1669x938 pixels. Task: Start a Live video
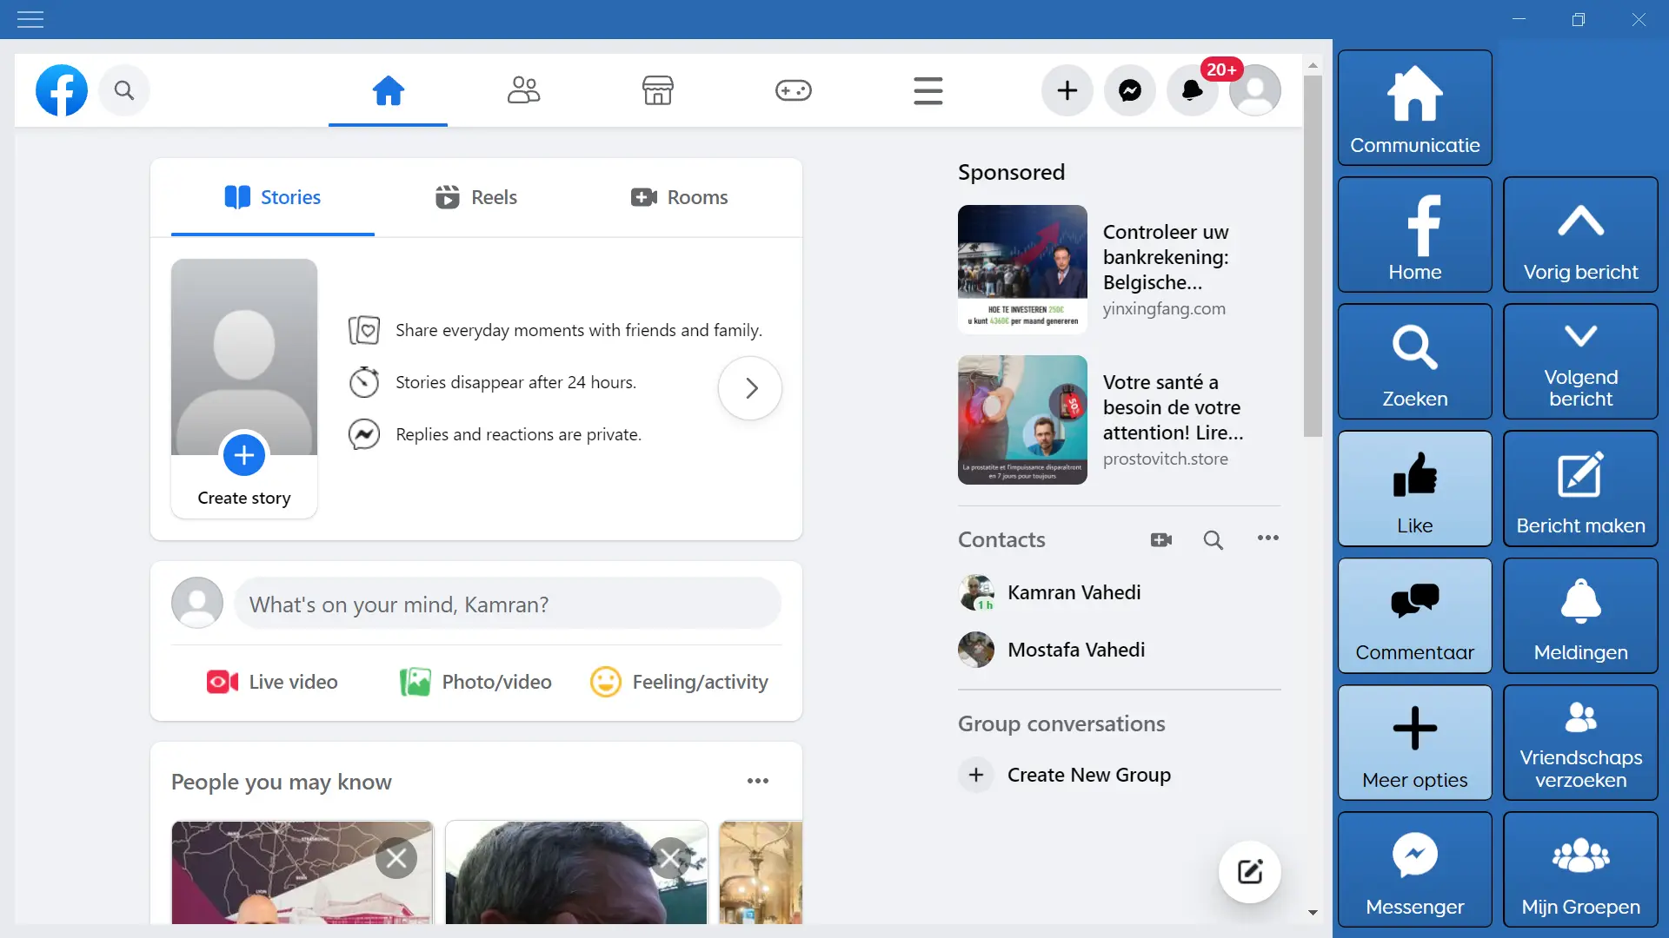point(272,682)
